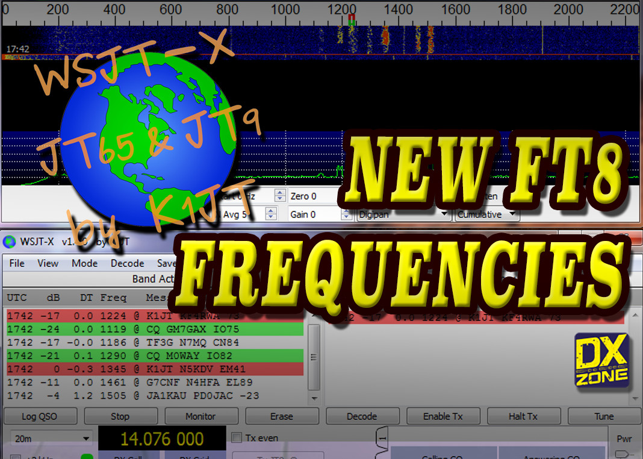
Task: Click the Halt Tx button
Action: pos(523,416)
